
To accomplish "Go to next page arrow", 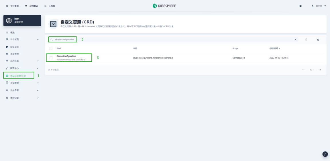I will [319, 70].
